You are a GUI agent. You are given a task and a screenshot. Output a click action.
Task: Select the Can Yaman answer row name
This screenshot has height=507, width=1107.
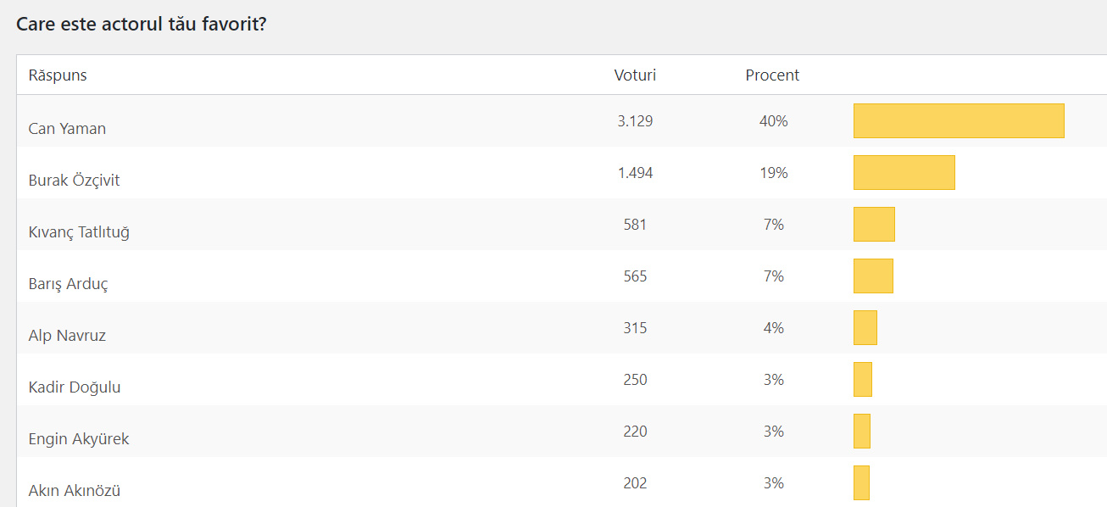pyautogui.click(x=67, y=129)
